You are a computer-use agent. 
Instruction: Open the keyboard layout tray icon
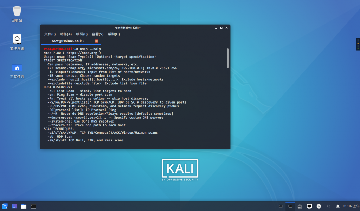coord(300,206)
